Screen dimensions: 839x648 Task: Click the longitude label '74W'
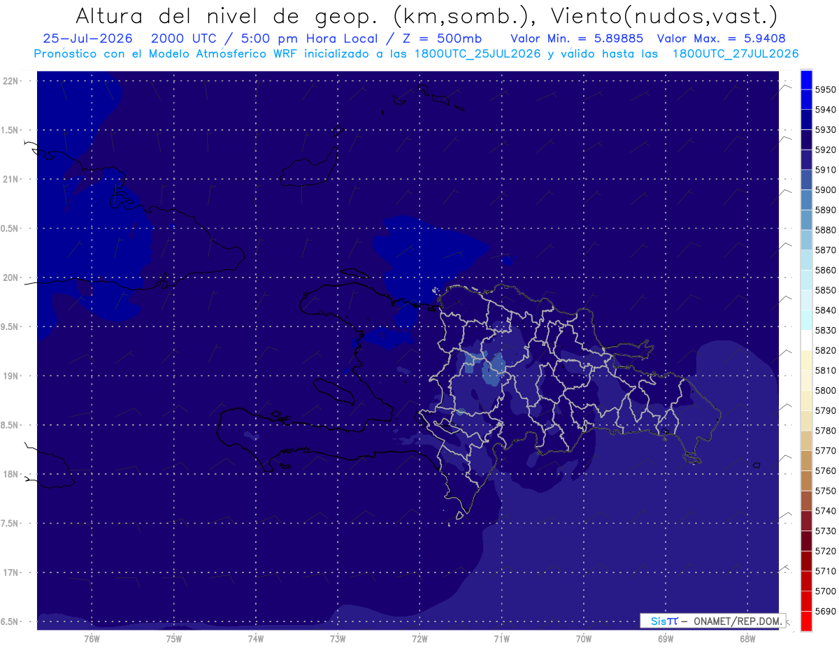[x=256, y=638]
